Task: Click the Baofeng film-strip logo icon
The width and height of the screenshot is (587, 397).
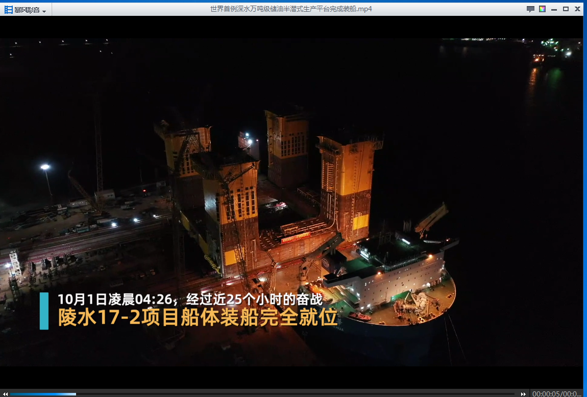Action: (x=9, y=10)
